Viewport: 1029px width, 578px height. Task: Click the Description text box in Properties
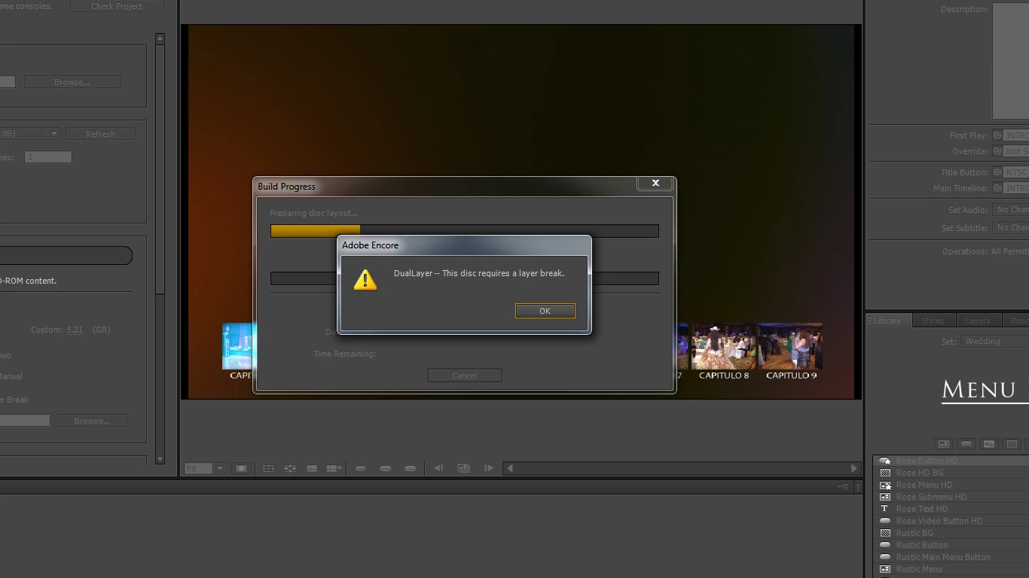coord(1010,60)
